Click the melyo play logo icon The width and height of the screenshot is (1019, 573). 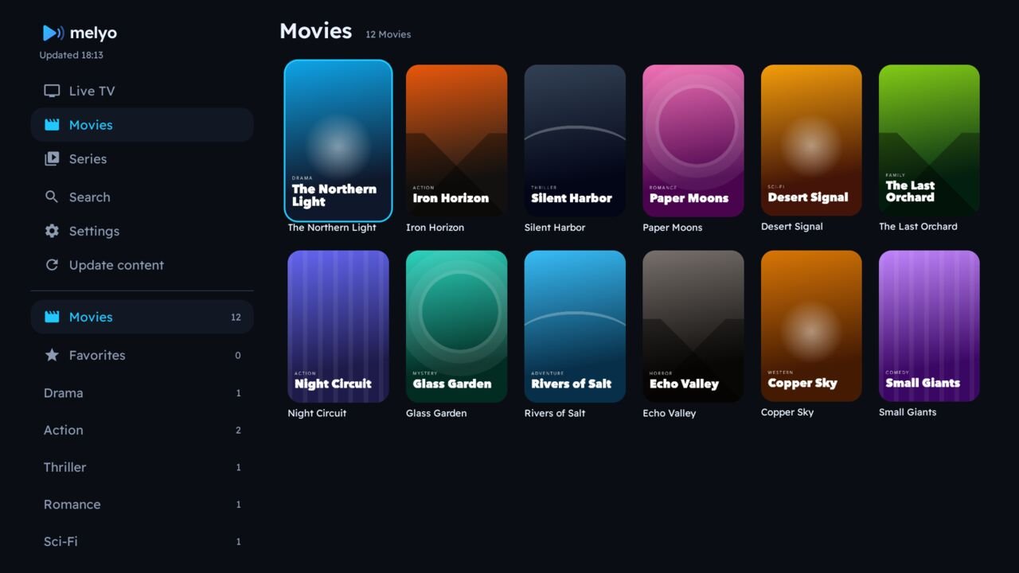pos(53,33)
